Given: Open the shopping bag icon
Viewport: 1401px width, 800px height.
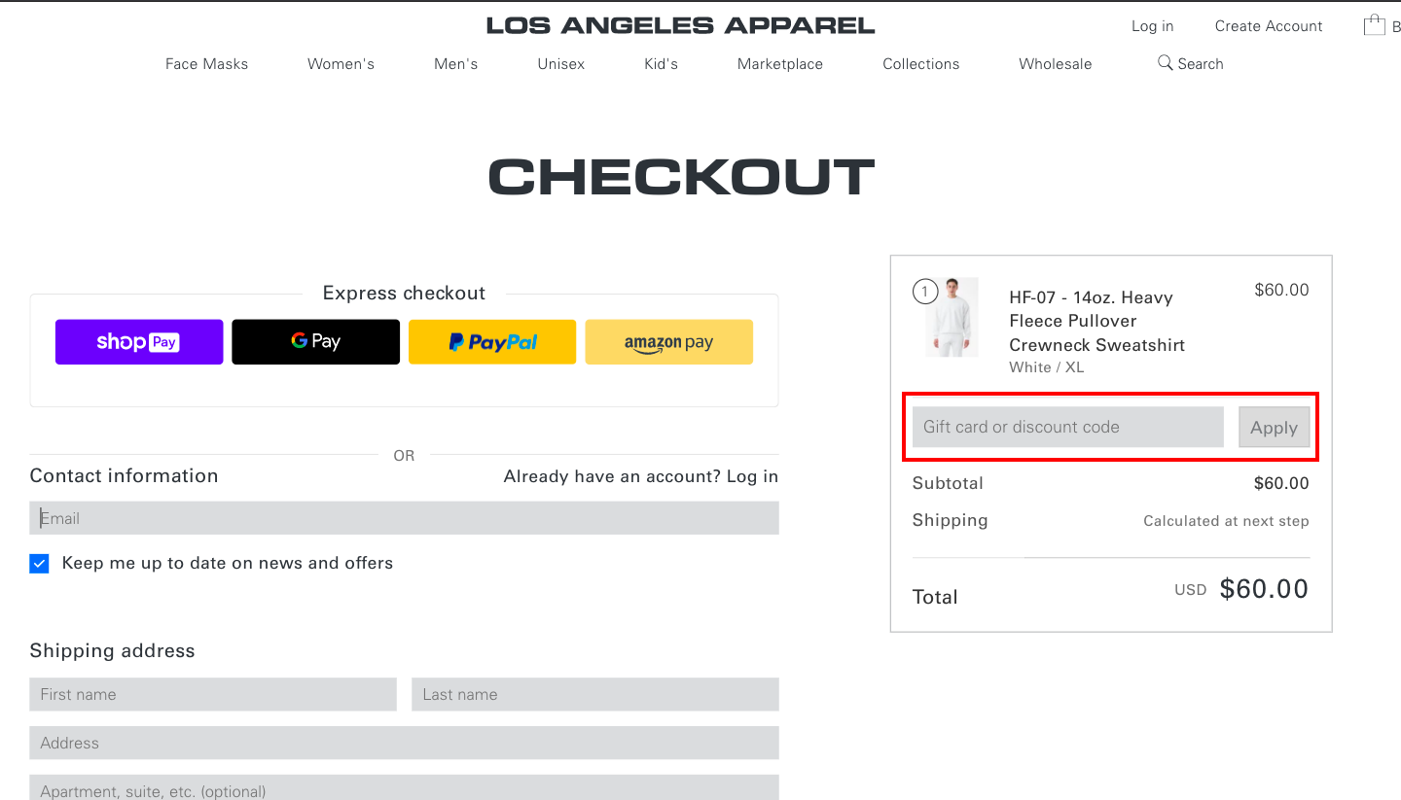Looking at the screenshot, I should 1374,25.
